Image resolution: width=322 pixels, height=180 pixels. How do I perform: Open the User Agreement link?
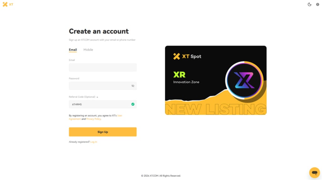click(x=96, y=117)
